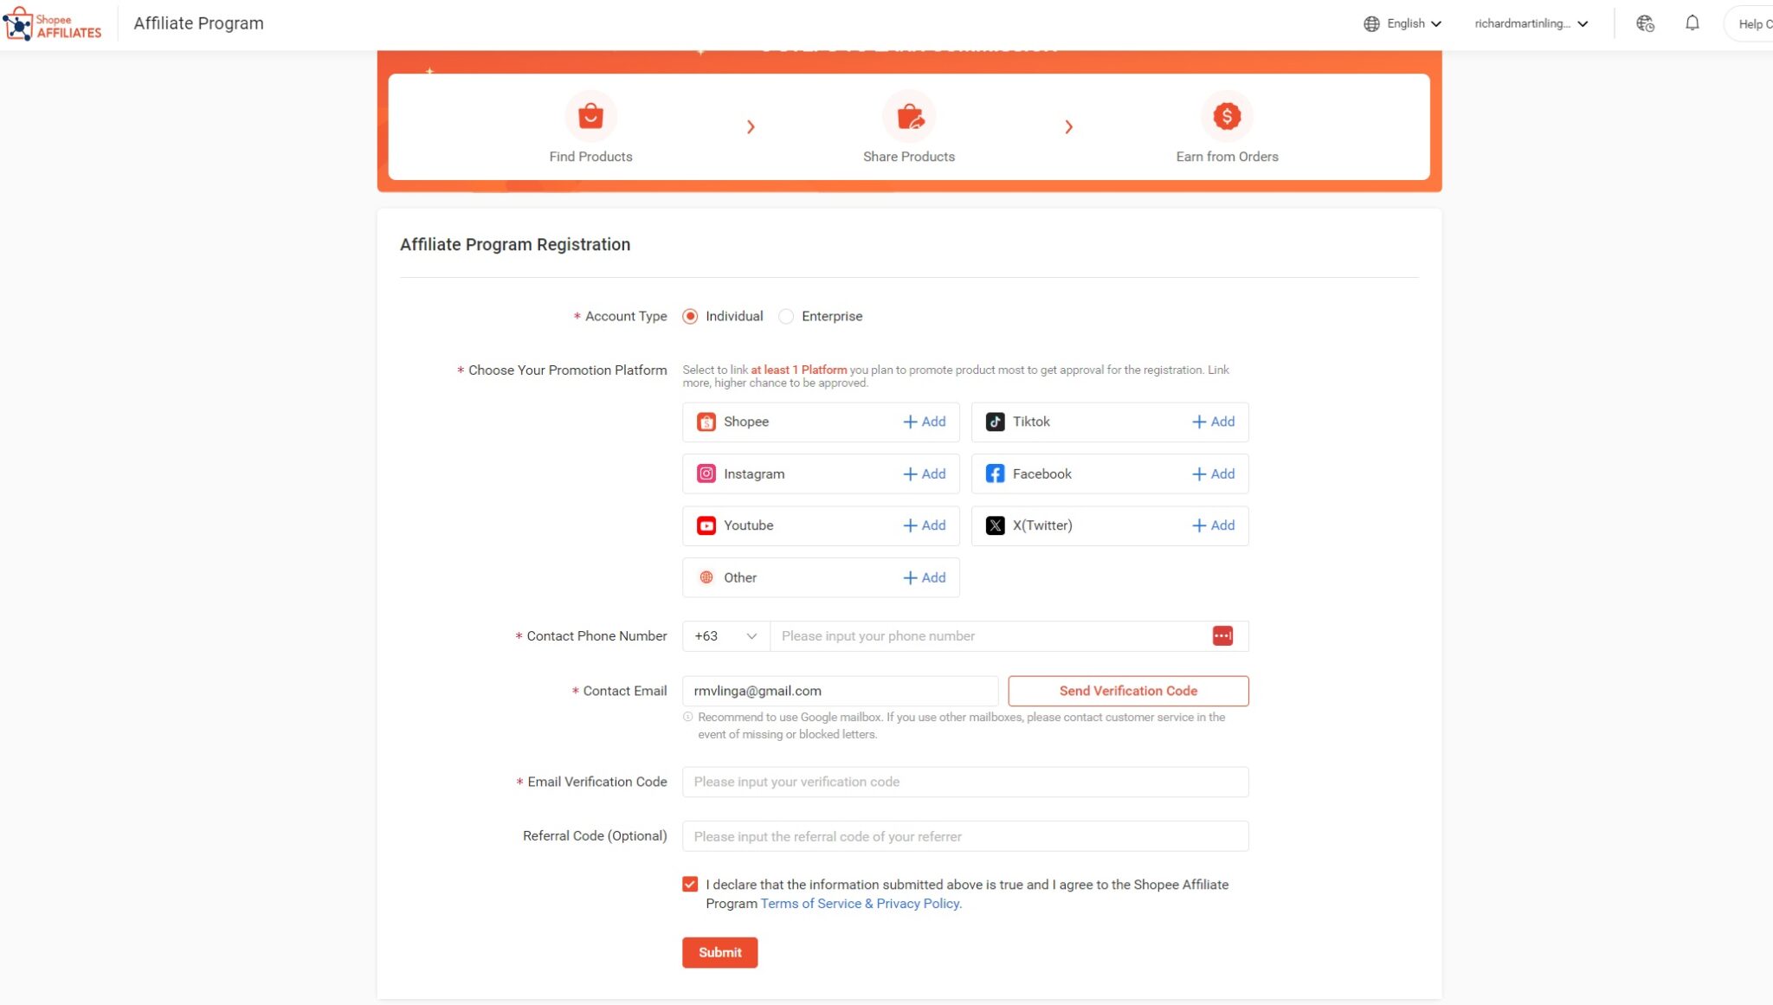
Task: Submit the affiliate registration form
Action: 719,952
